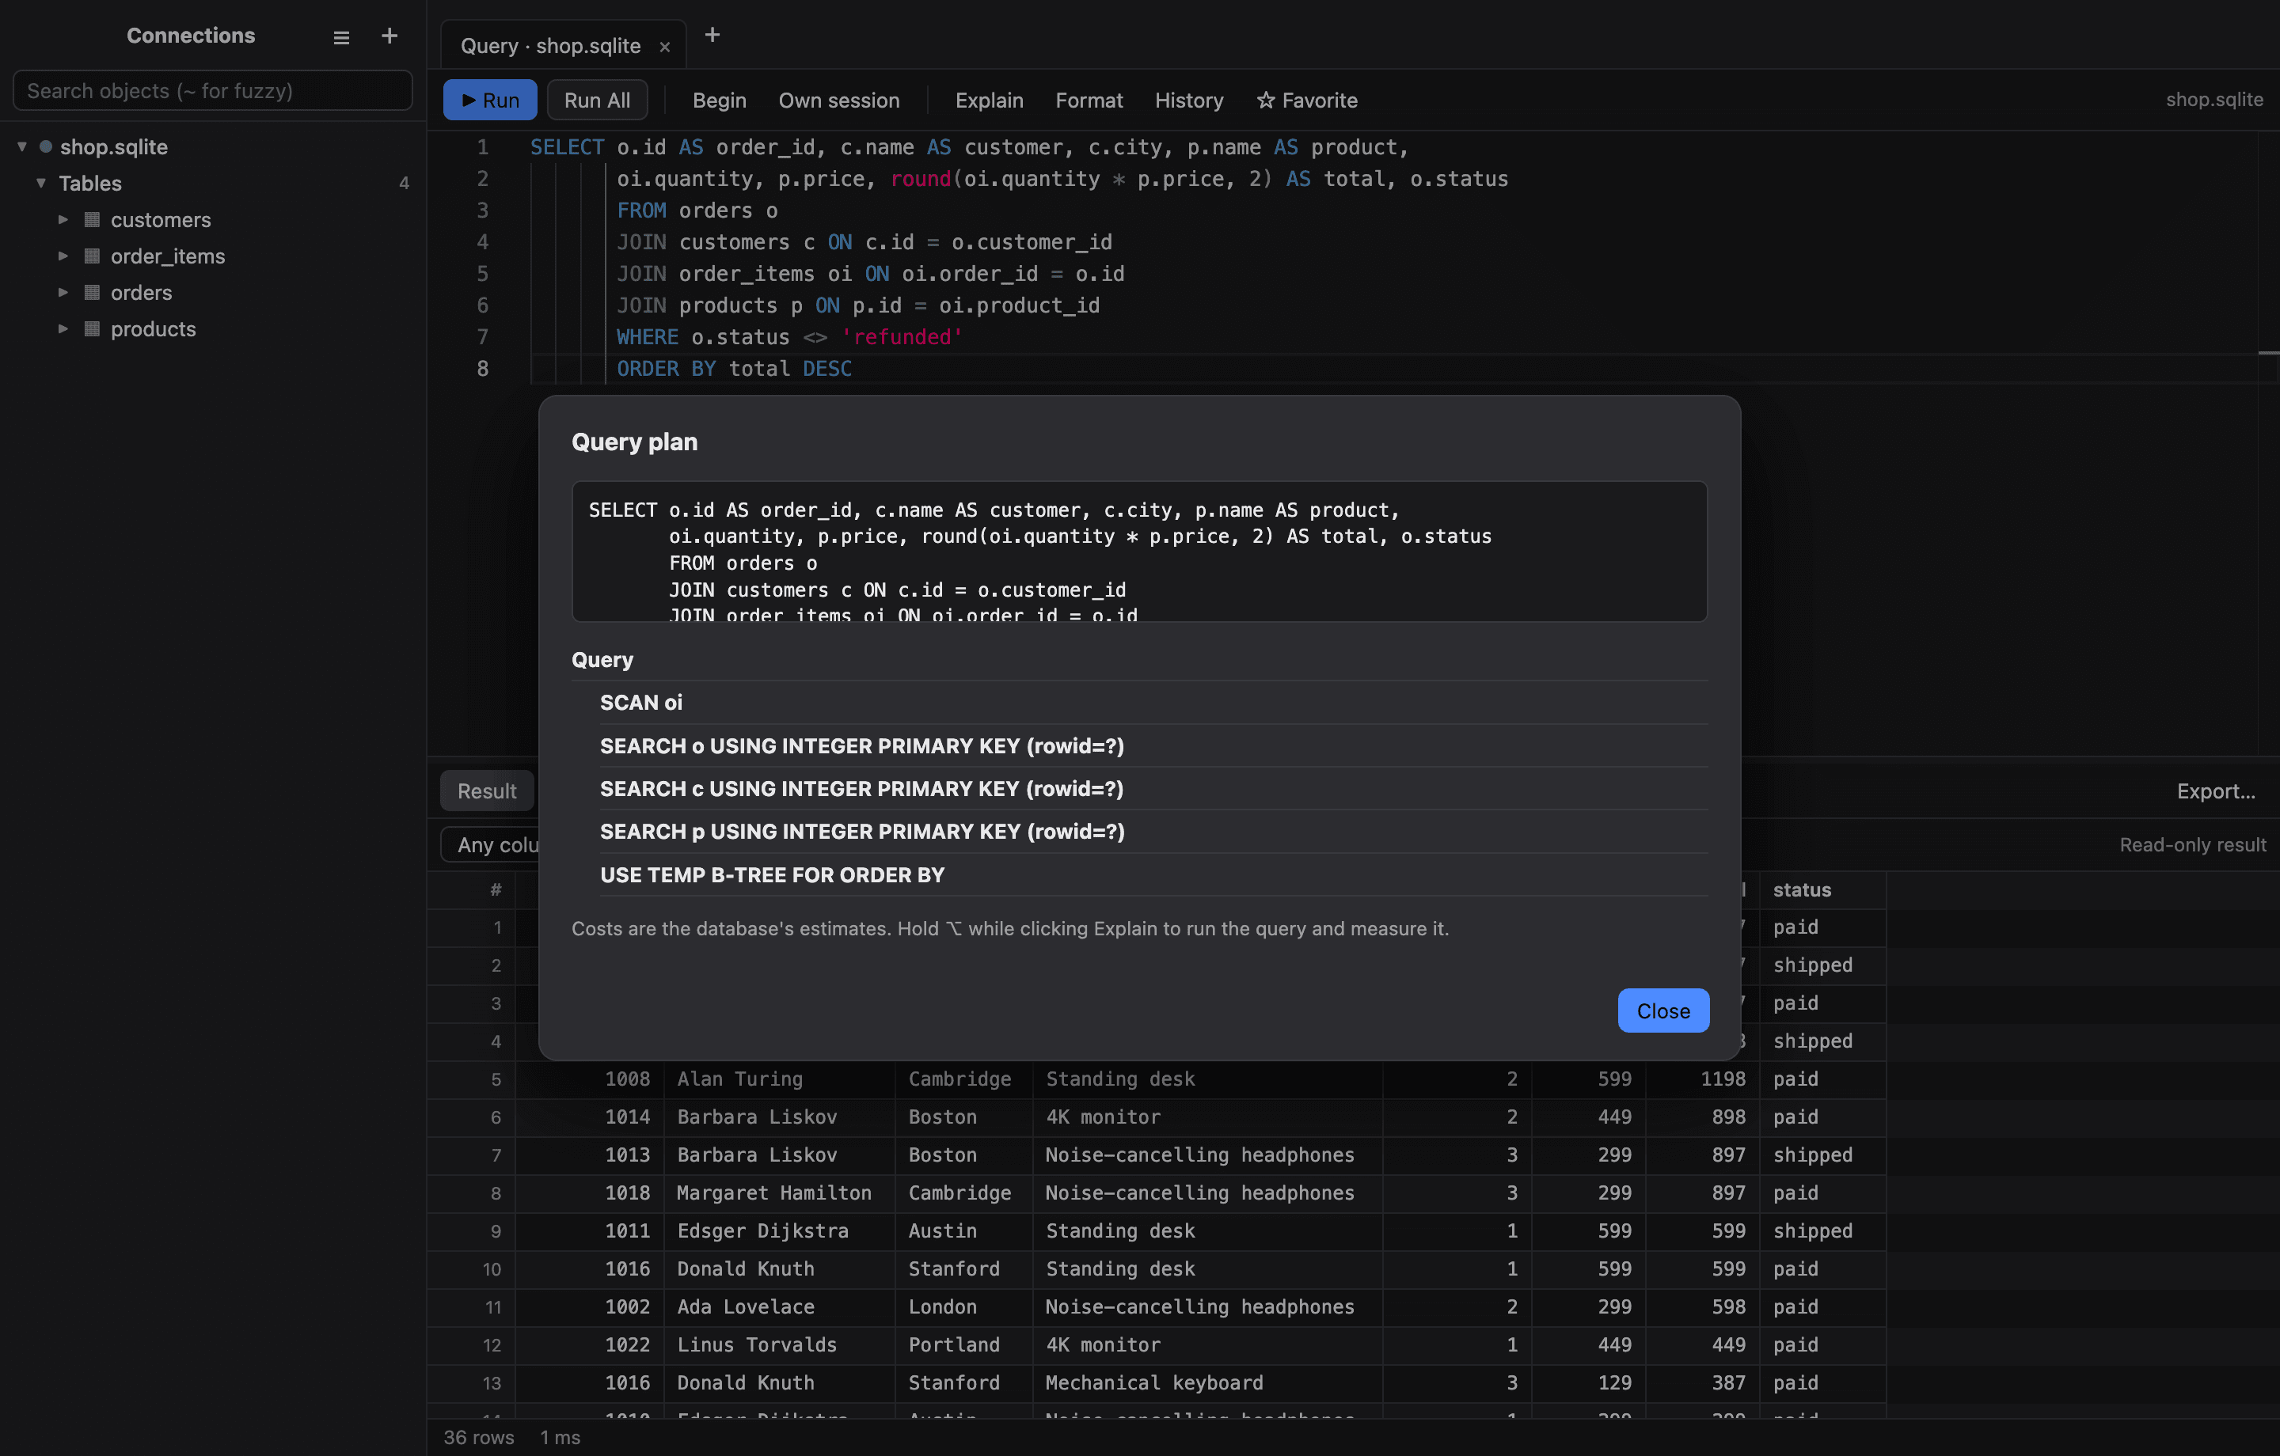Image resolution: width=2280 pixels, height=1456 pixels.
Task: Switch to the Result tab
Action: click(487, 791)
